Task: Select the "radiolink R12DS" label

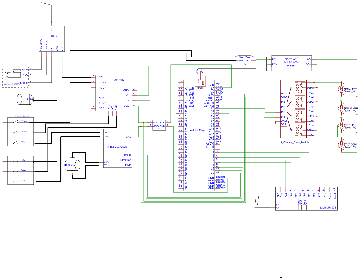Action: click(x=327, y=208)
